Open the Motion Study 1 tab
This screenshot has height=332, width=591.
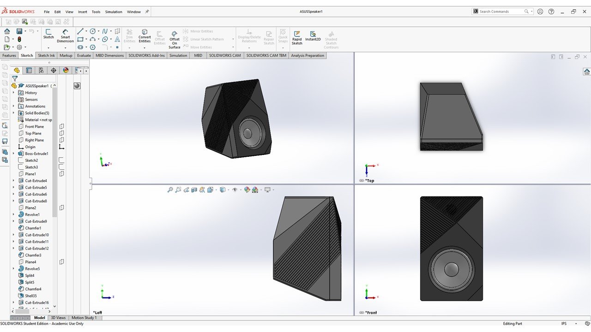[84, 318]
